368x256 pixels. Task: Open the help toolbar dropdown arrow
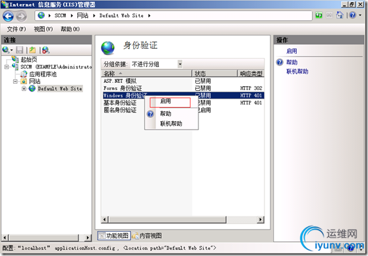360,15
